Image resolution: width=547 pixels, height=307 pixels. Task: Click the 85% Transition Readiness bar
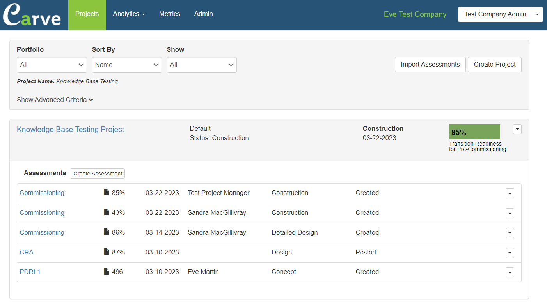click(x=474, y=132)
